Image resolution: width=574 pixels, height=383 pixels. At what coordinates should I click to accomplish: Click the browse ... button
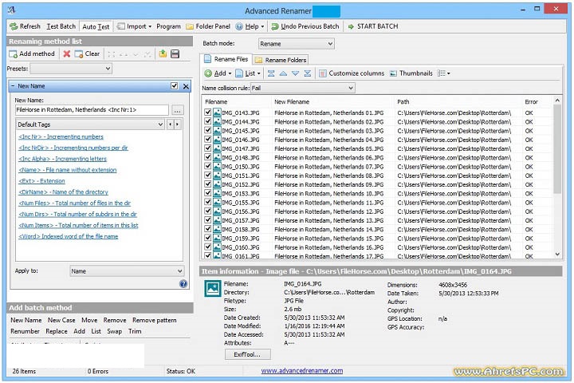click(177, 110)
